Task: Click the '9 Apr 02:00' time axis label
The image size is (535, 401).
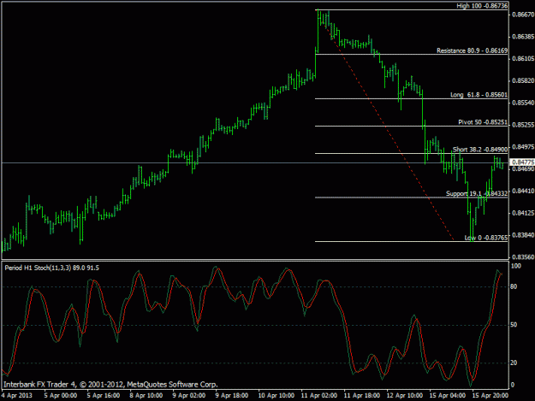Action: tap(189, 395)
